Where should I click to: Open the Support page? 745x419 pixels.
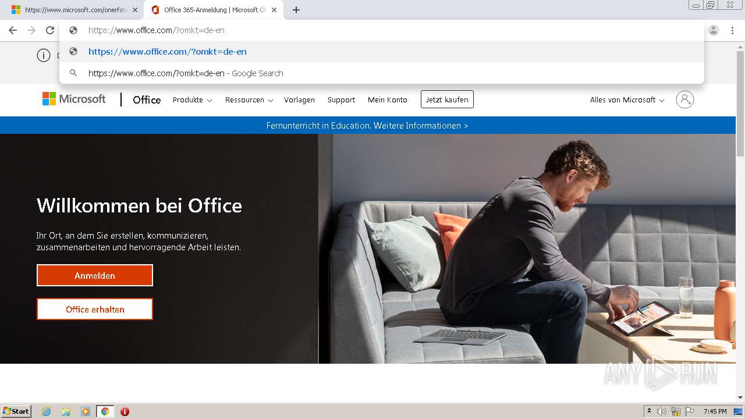tap(341, 100)
